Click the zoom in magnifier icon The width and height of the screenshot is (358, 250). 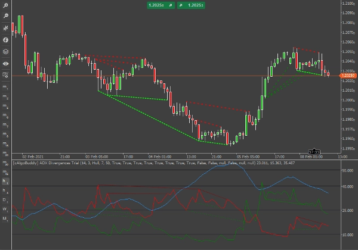coord(5,5)
